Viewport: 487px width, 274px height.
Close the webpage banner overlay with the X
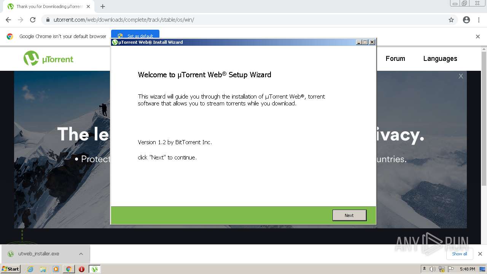tap(461, 76)
